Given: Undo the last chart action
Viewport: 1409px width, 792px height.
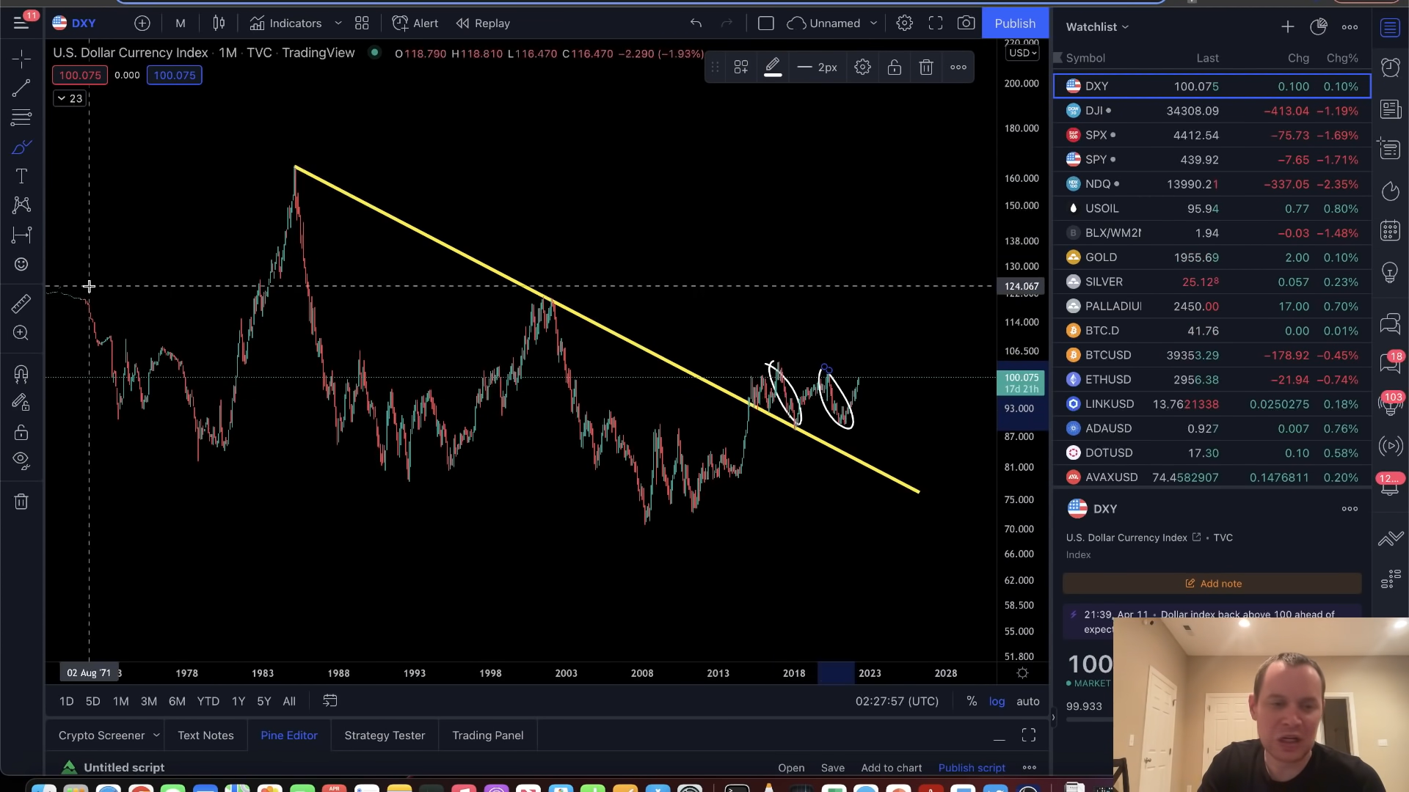Looking at the screenshot, I should coord(696,23).
